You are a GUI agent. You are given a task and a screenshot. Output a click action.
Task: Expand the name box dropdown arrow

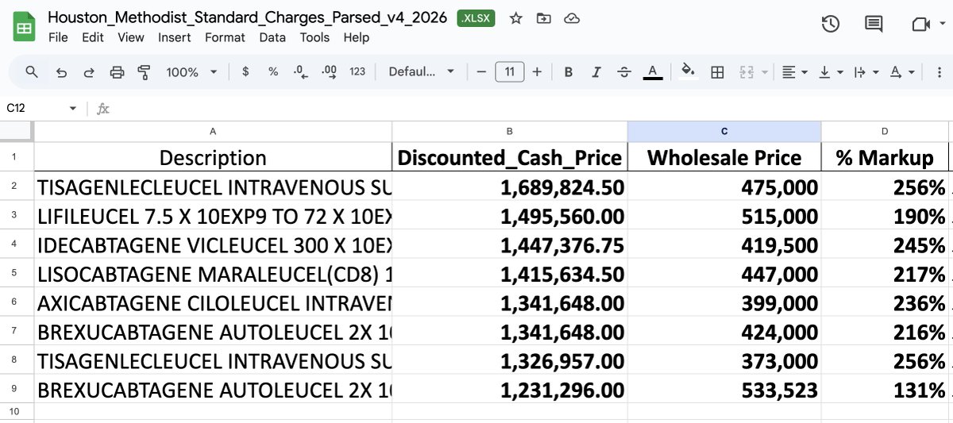click(x=73, y=109)
